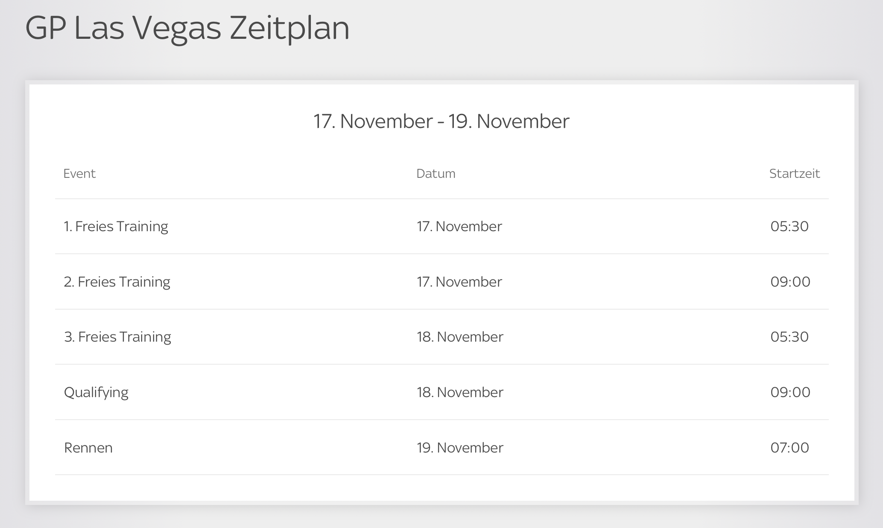Select the 3. Freies Training row label
The width and height of the screenshot is (883, 528).
coord(117,337)
